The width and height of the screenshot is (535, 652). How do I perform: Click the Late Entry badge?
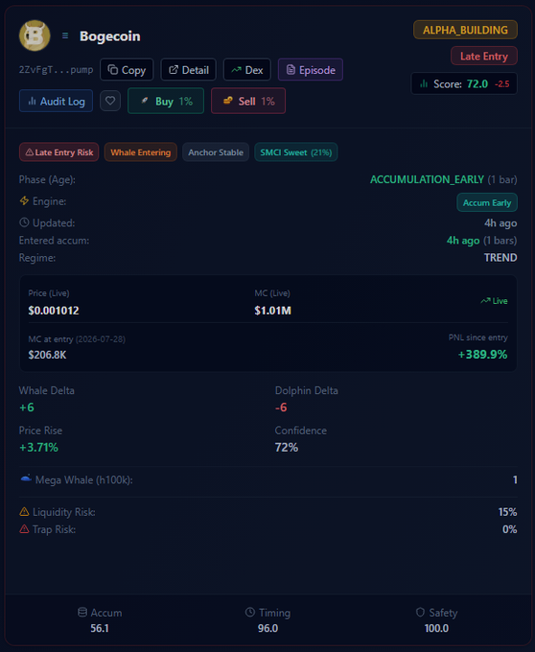484,57
